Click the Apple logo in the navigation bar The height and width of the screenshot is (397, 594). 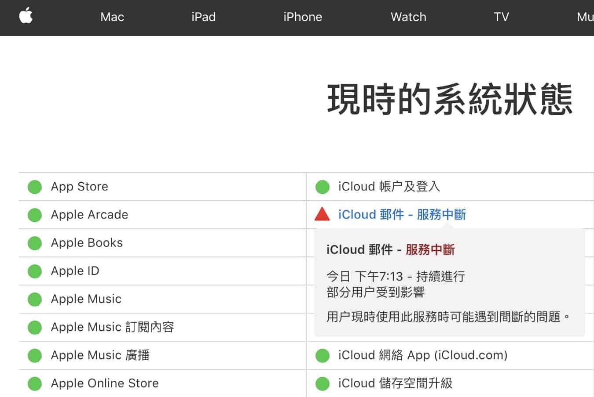26,16
